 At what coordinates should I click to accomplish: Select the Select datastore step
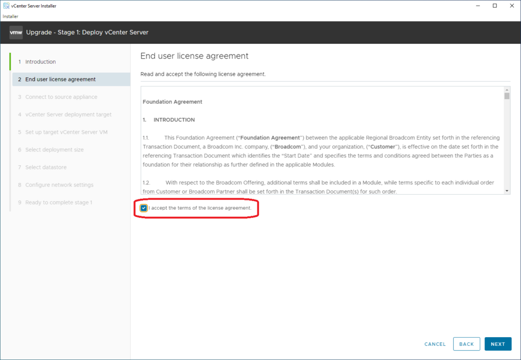click(x=46, y=167)
